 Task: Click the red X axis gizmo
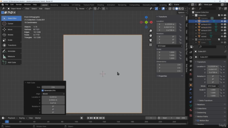point(151,22)
